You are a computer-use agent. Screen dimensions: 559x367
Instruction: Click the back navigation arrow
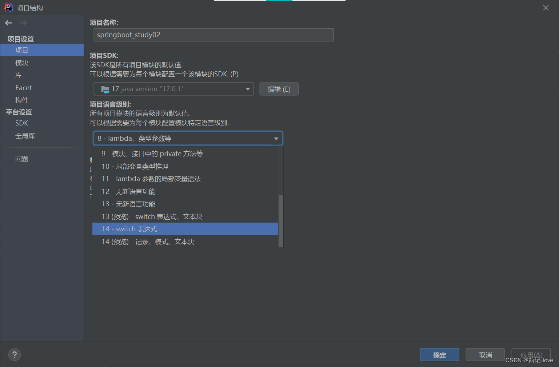(8, 23)
